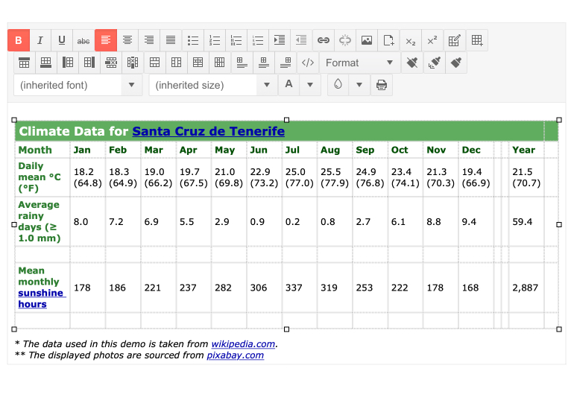
Task: Apply the current text color (A button)
Action: pos(288,85)
